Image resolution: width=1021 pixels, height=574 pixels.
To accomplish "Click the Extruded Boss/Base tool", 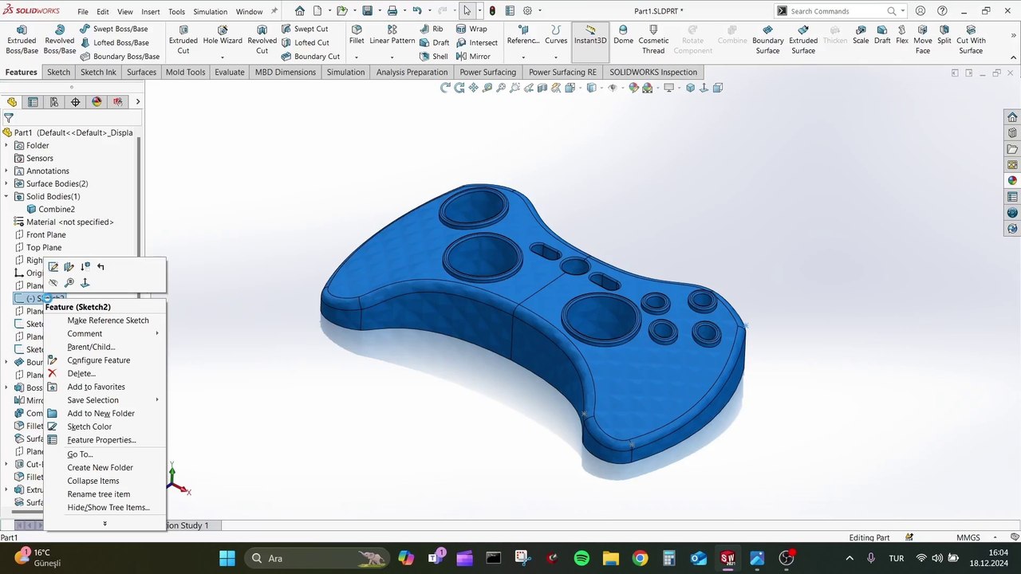I will 22,39.
